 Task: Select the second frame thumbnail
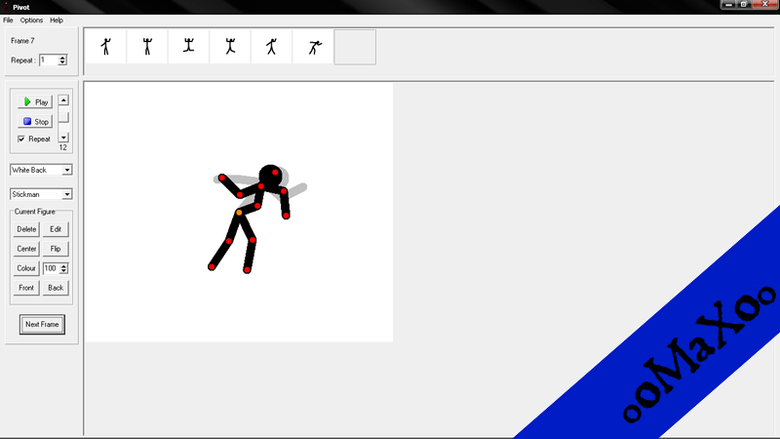pyautogui.click(x=147, y=47)
